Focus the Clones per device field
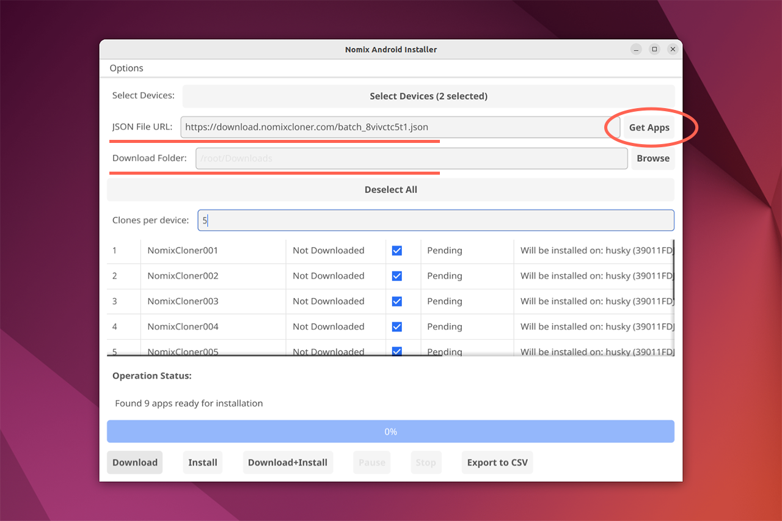 tap(436, 220)
